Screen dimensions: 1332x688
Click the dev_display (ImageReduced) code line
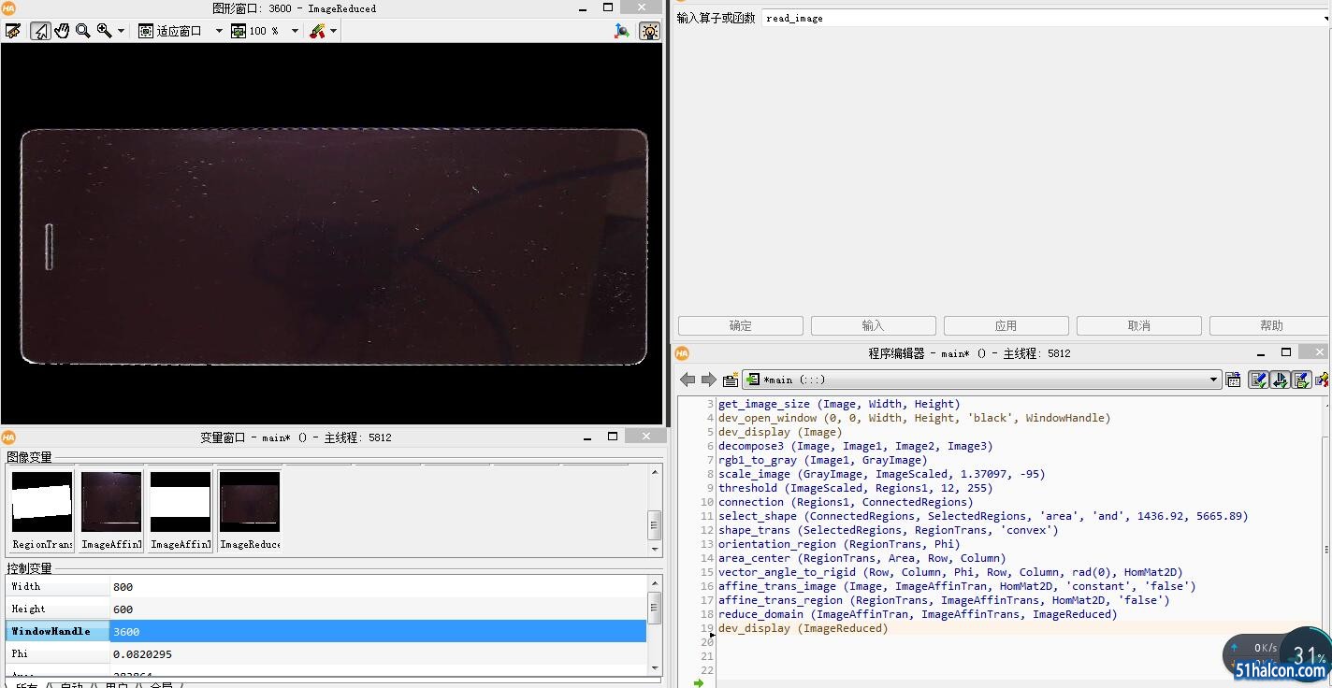(803, 628)
